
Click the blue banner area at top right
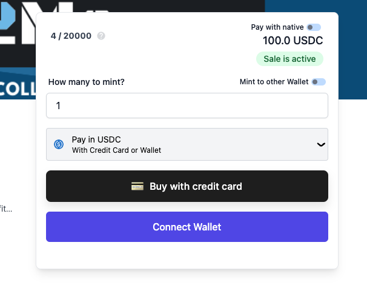coord(352,49)
